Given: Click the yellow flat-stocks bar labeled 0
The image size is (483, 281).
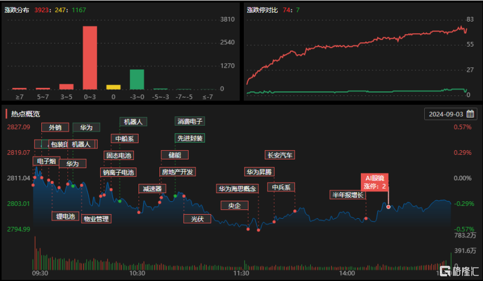Looking at the screenshot, I should click(x=113, y=87).
